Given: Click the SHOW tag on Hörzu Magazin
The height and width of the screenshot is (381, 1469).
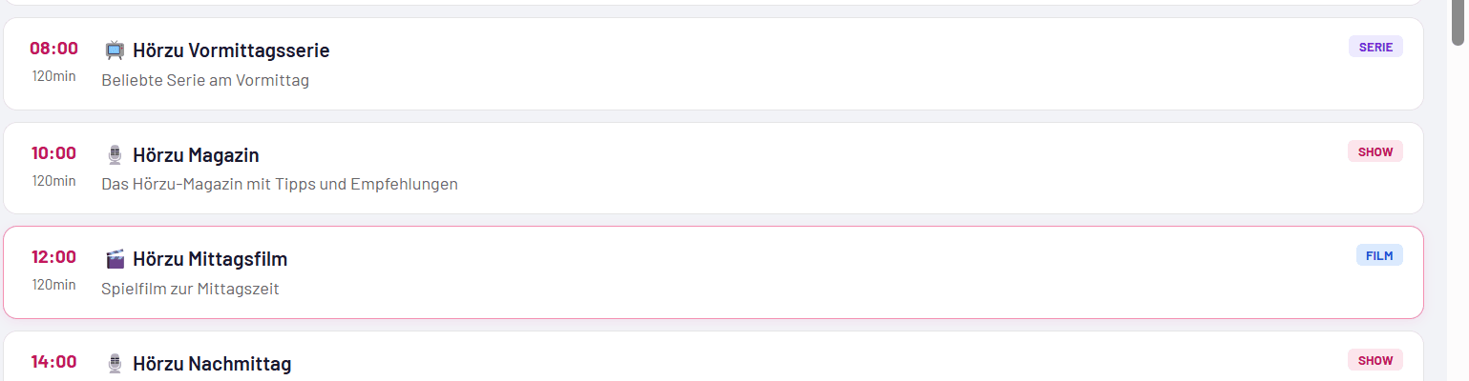Looking at the screenshot, I should pos(1375,151).
